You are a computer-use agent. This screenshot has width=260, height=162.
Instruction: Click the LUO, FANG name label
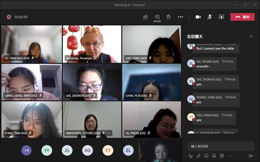pos(136,58)
